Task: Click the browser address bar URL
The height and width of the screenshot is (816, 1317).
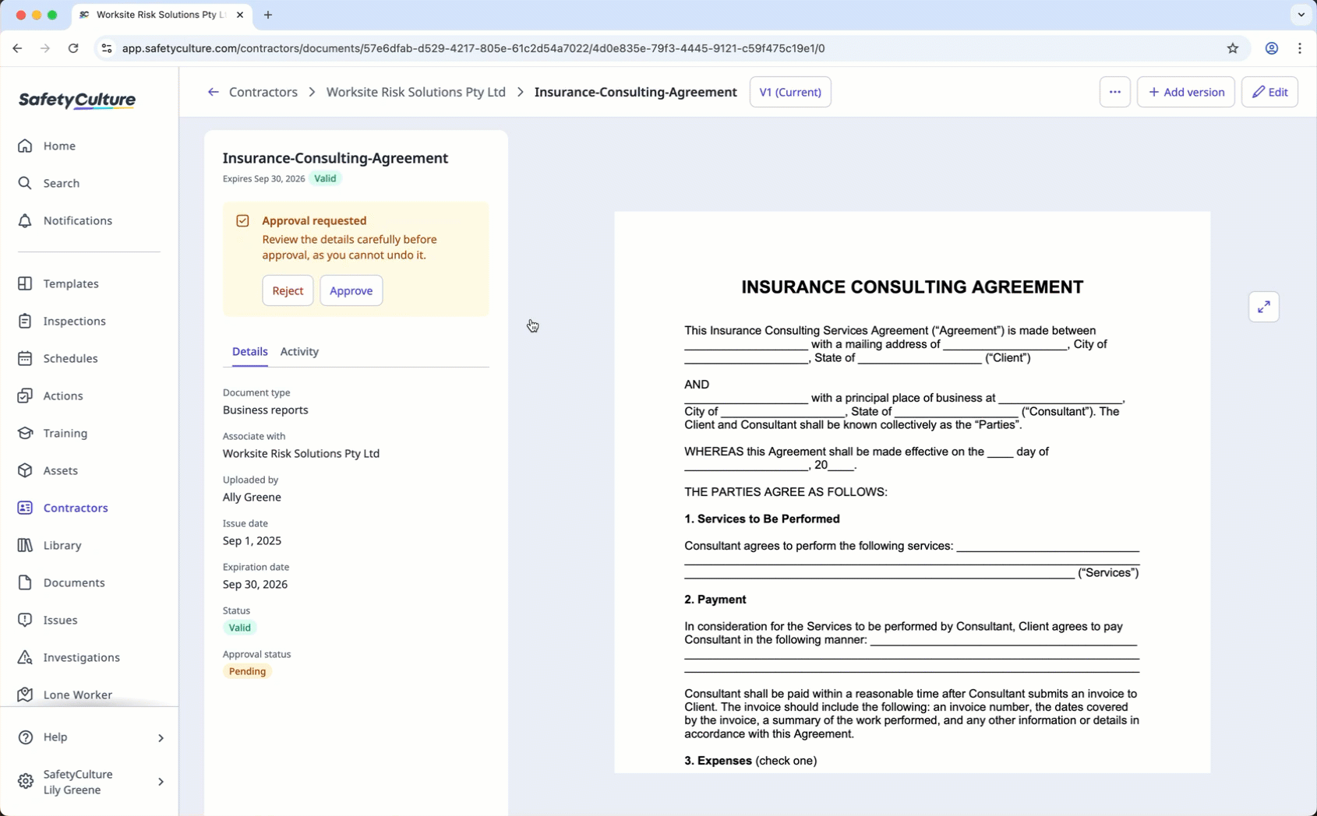Action: point(473,48)
